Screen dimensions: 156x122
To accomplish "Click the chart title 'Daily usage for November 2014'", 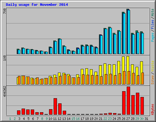I will point(37,5).
